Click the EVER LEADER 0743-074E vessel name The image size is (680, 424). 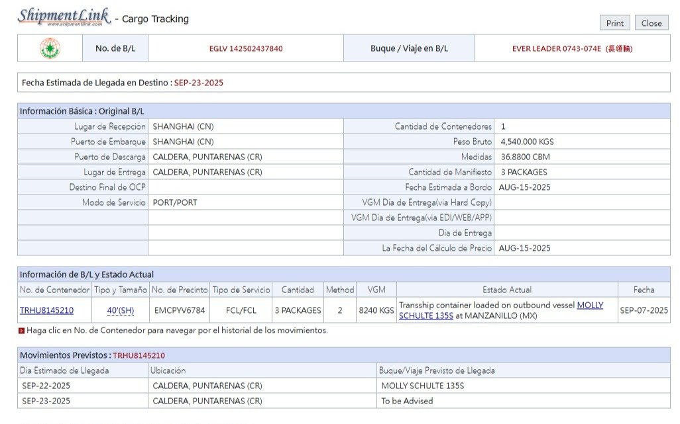click(x=571, y=48)
